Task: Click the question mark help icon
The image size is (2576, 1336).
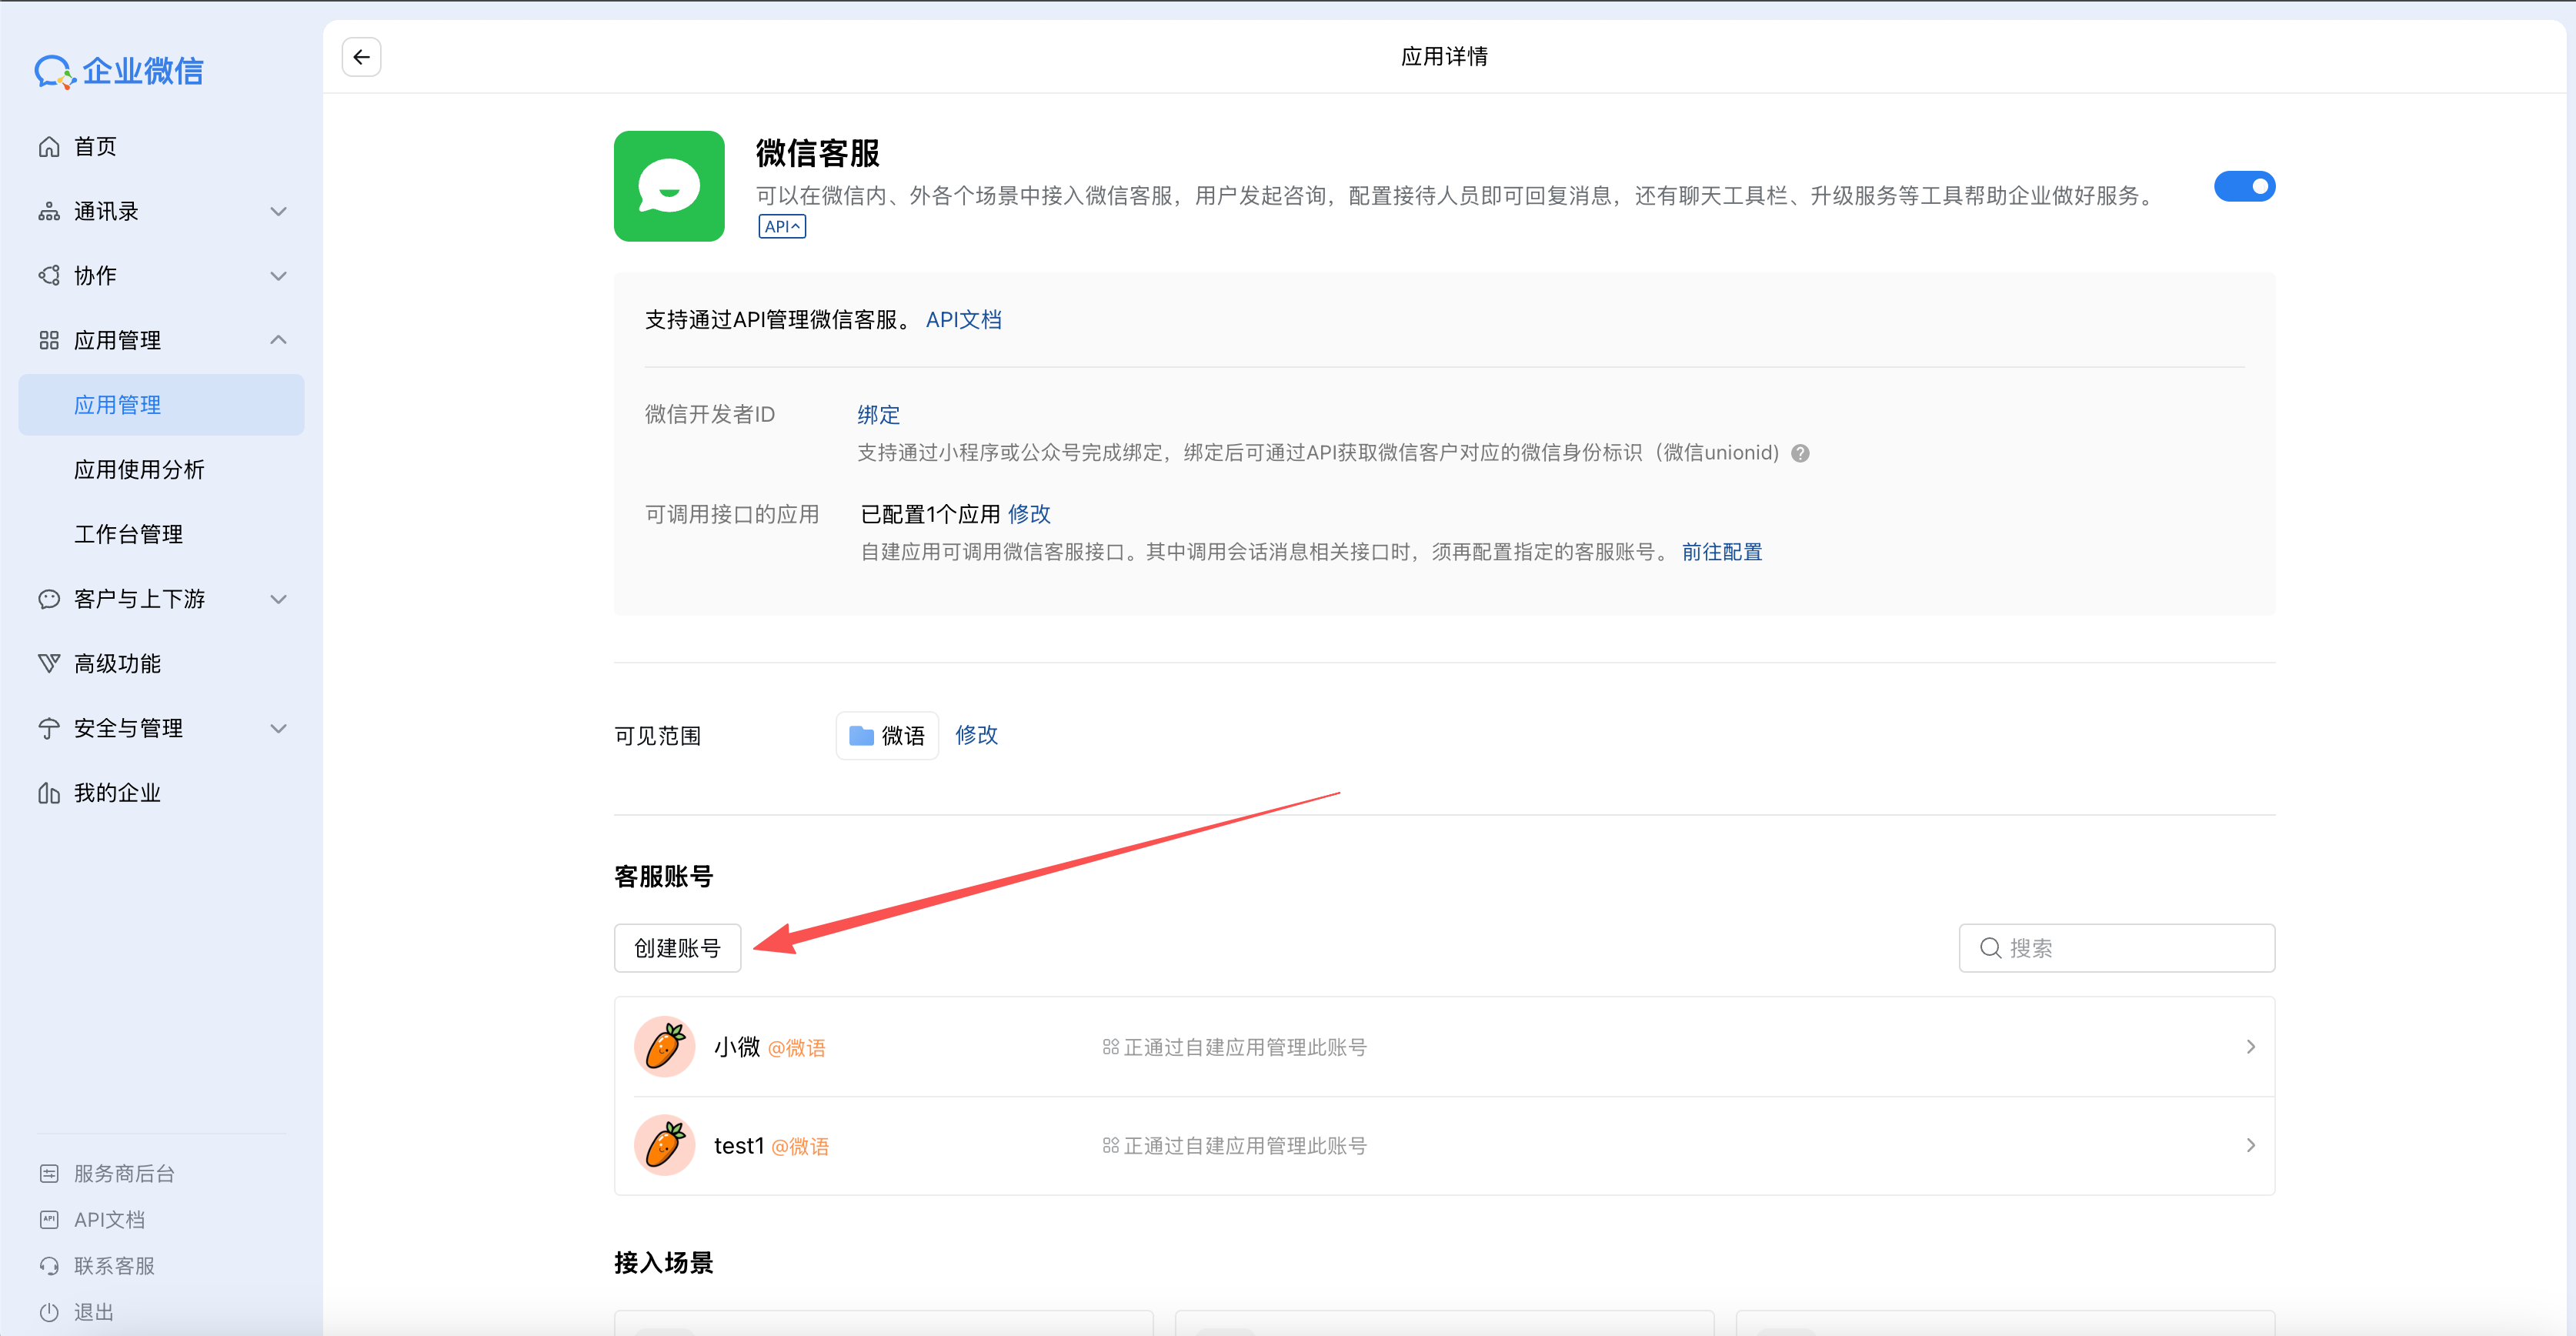Action: tap(1800, 453)
